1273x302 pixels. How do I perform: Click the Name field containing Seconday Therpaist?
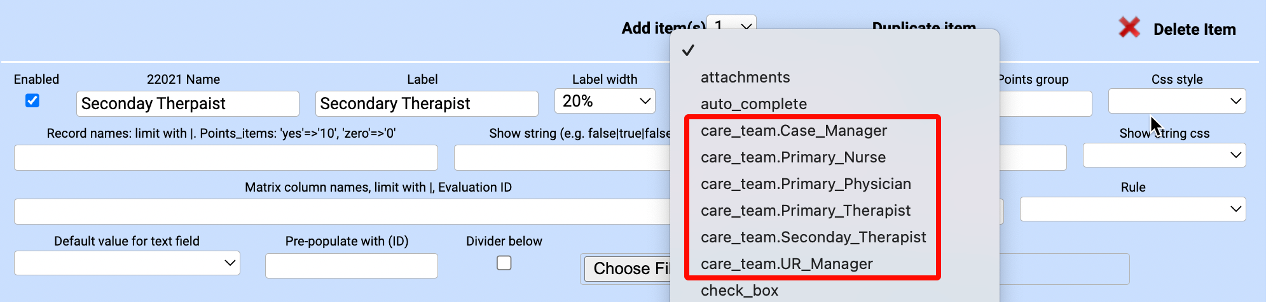(x=188, y=104)
